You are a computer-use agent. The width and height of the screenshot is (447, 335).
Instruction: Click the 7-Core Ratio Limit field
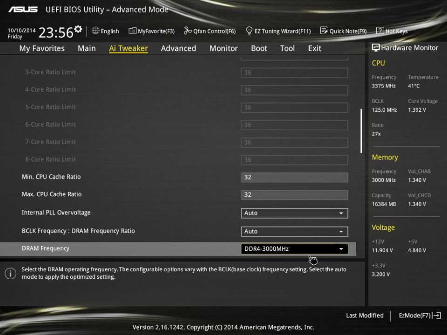click(x=294, y=142)
